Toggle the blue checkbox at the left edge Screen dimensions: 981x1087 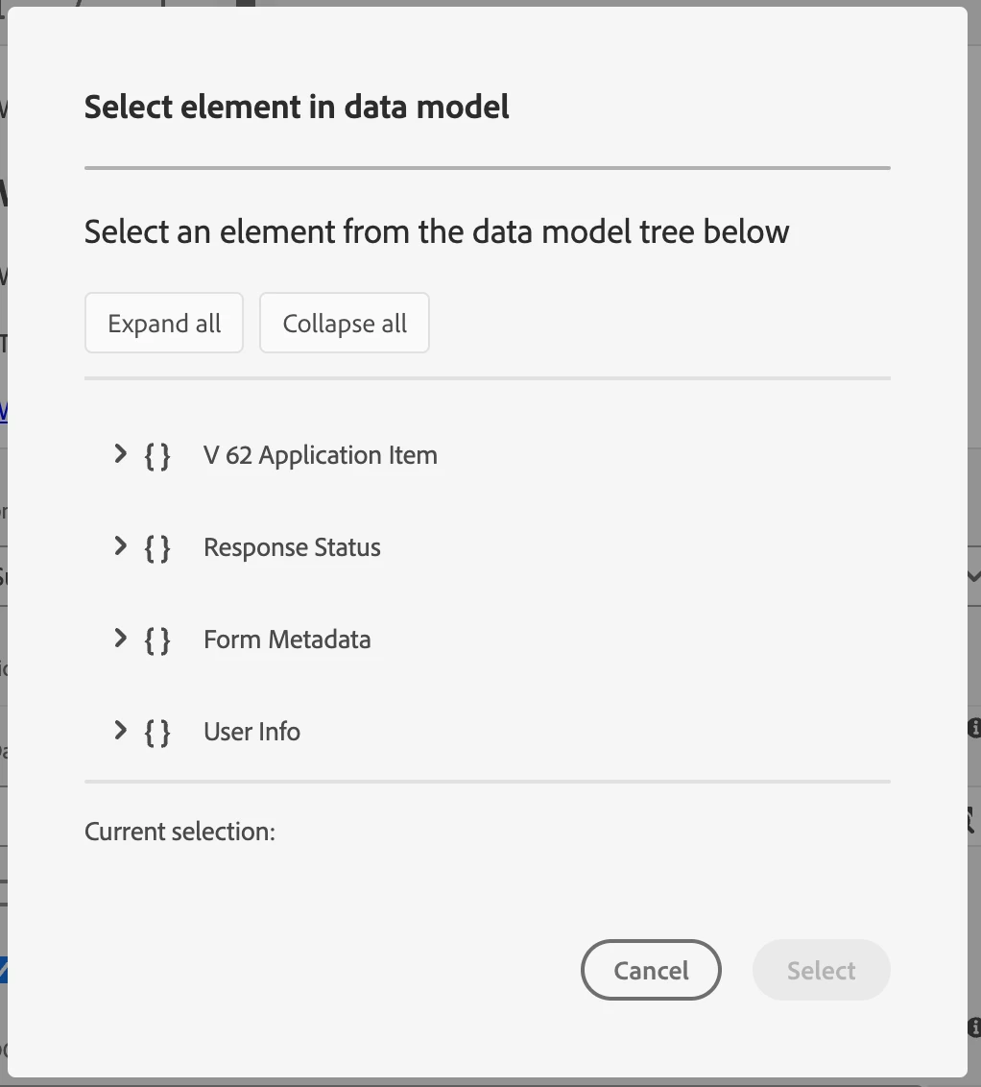coord(4,970)
